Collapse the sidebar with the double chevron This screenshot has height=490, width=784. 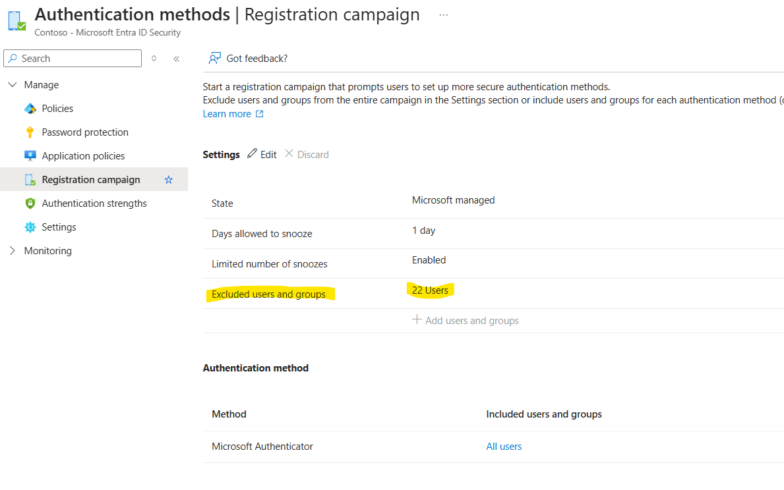pyautogui.click(x=176, y=58)
